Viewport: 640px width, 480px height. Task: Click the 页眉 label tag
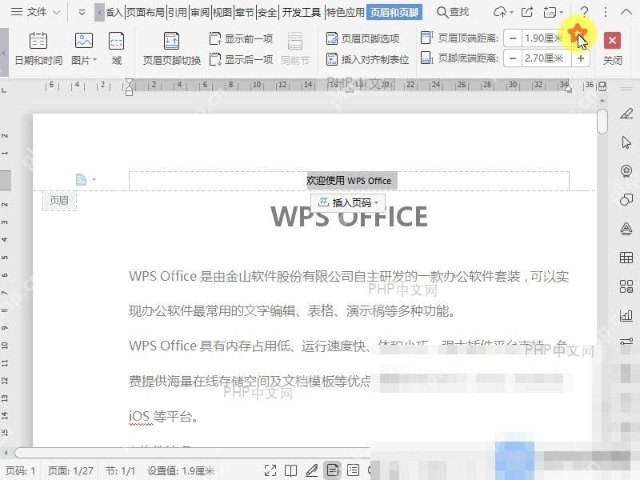59,201
